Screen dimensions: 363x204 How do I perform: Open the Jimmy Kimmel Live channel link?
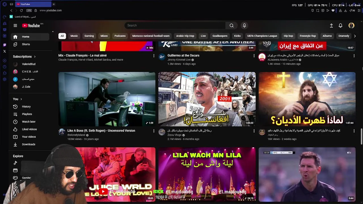point(179,60)
